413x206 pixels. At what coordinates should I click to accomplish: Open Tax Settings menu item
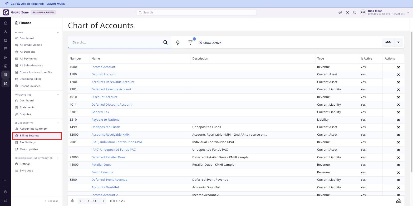(x=28, y=143)
